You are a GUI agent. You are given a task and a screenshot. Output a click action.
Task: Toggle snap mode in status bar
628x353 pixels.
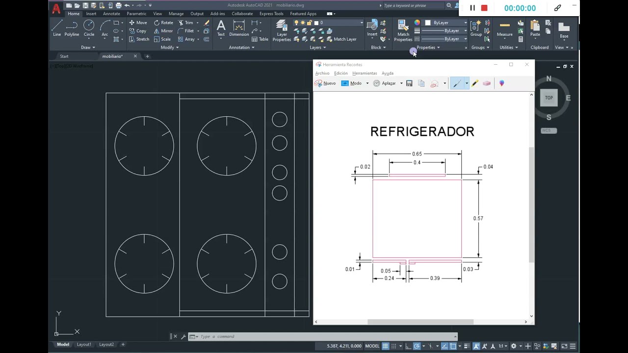click(x=394, y=346)
